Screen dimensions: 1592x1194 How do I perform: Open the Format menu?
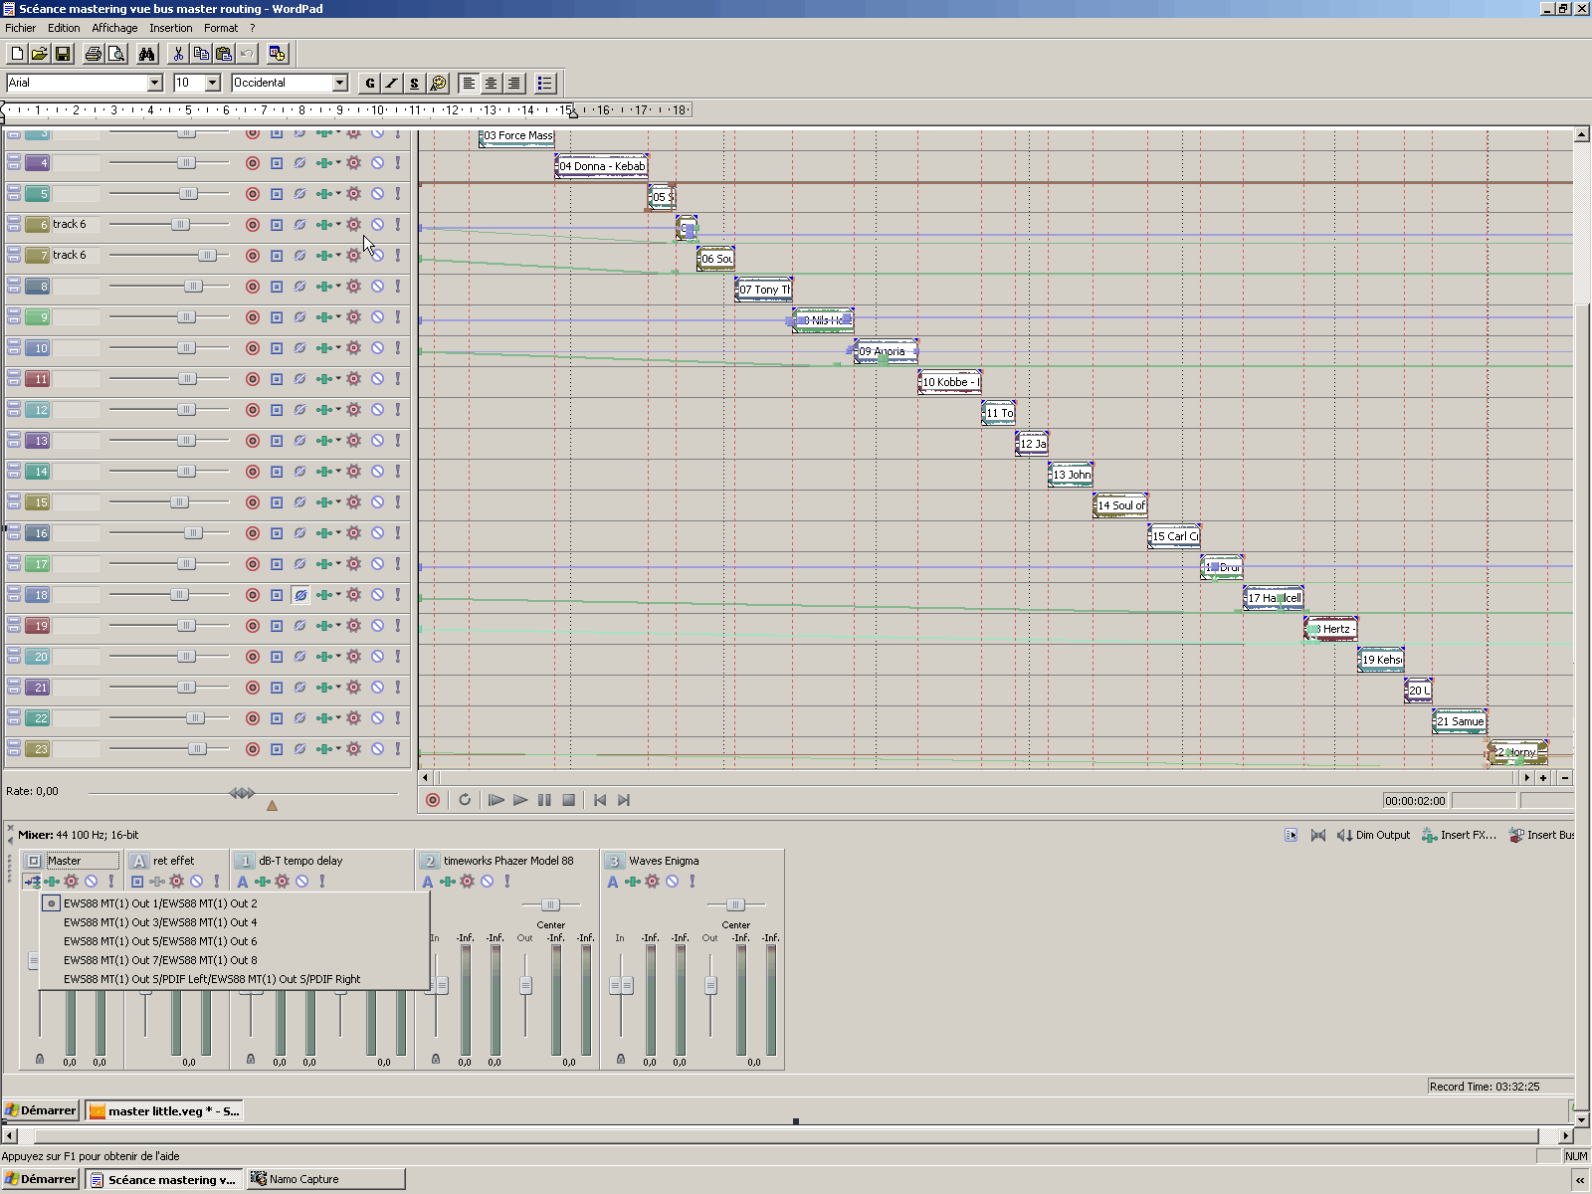(221, 28)
